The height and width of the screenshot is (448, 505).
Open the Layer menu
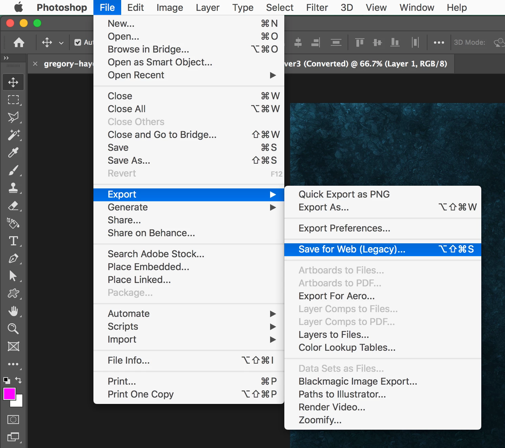tap(207, 7)
